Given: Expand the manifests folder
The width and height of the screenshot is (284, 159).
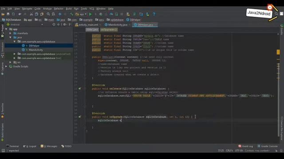Looking at the screenshot, I should [10, 33].
